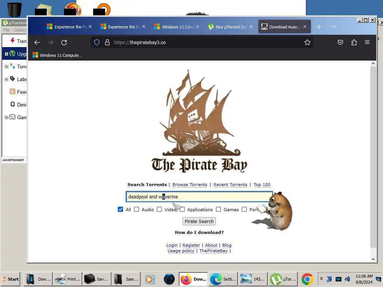The width and height of the screenshot is (383, 287).
Task: Open the Usage policy link
Action: click(x=181, y=251)
